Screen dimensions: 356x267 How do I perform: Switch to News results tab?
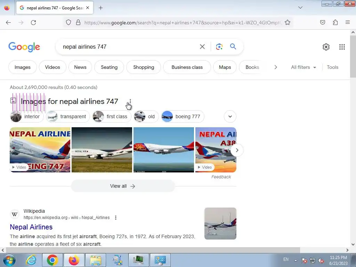click(x=80, y=67)
